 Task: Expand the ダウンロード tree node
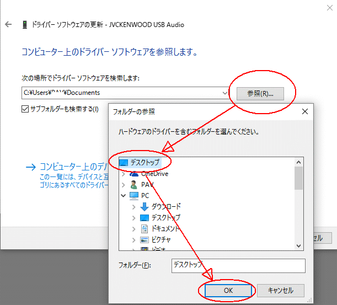[x=134, y=206]
